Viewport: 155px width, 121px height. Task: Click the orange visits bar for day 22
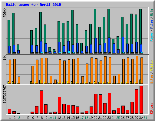(105, 70)
